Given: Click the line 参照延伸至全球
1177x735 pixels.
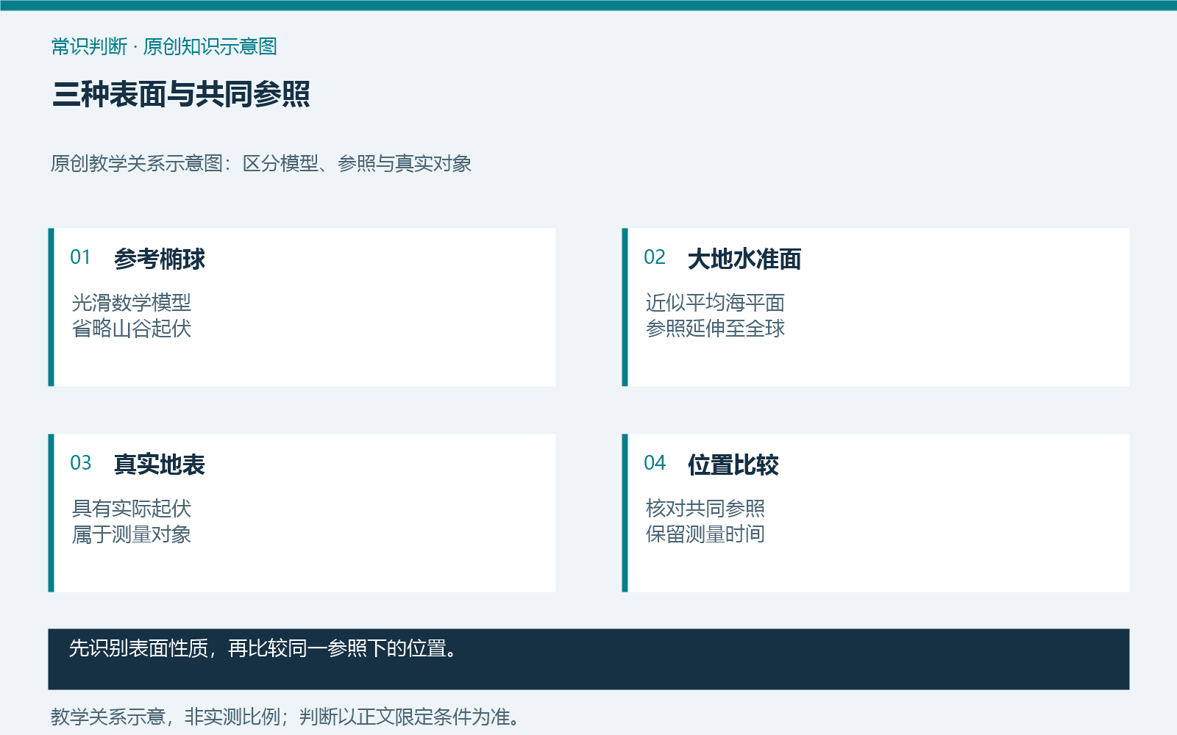Looking at the screenshot, I should pyautogui.click(x=715, y=328).
